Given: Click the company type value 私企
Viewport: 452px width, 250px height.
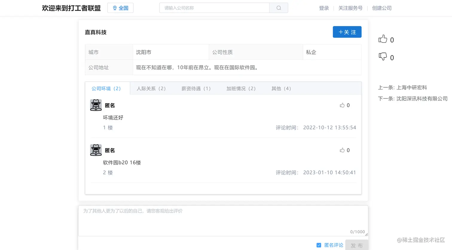Looking at the screenshot, I should [311, 52].
